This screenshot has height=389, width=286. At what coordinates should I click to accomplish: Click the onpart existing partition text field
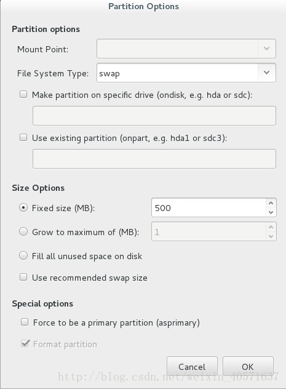154,159
